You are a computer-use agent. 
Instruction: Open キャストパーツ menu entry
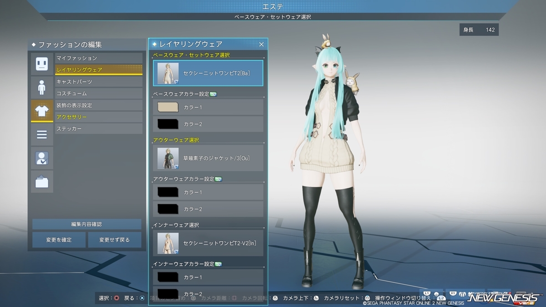99,82
